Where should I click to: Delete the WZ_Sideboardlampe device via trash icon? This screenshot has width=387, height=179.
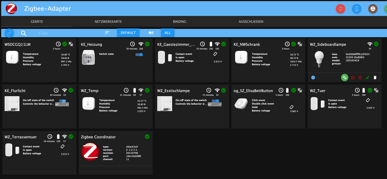click(375, 77)
